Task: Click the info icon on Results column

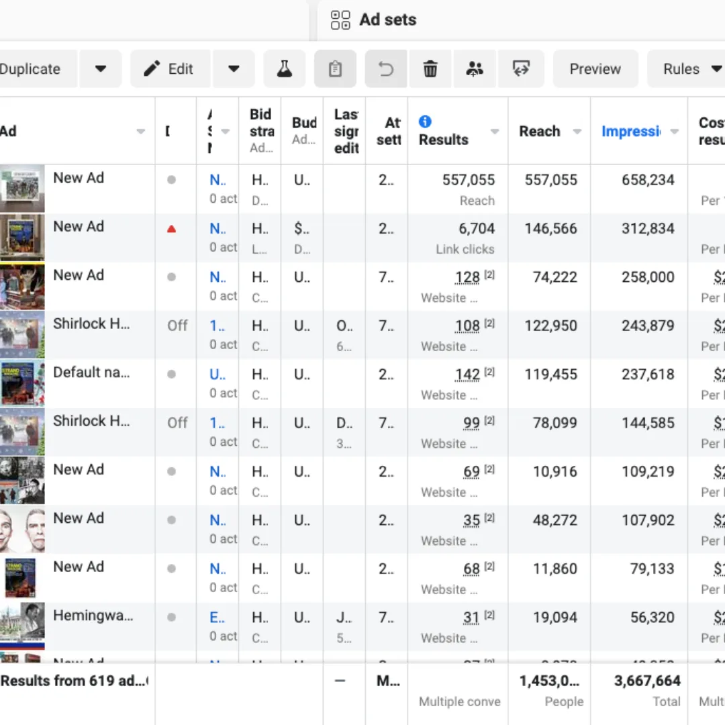Action: pyautogui.click(x=425, y=122)
